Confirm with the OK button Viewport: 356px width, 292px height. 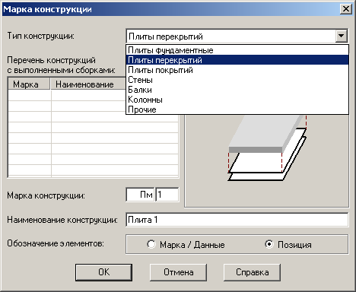point(103,272)
